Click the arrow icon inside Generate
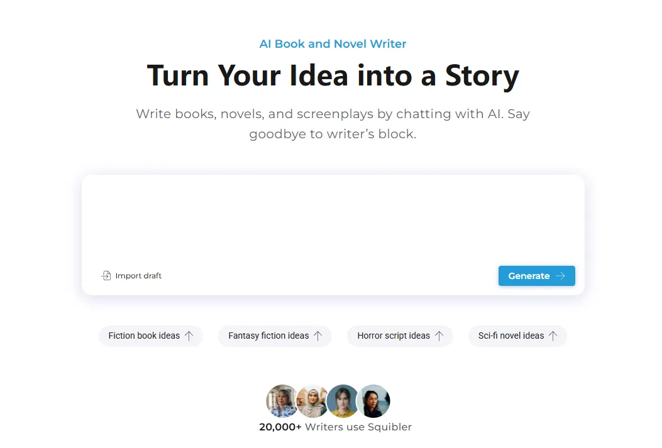This screenshot has height=448, width=662. (560, 276)
